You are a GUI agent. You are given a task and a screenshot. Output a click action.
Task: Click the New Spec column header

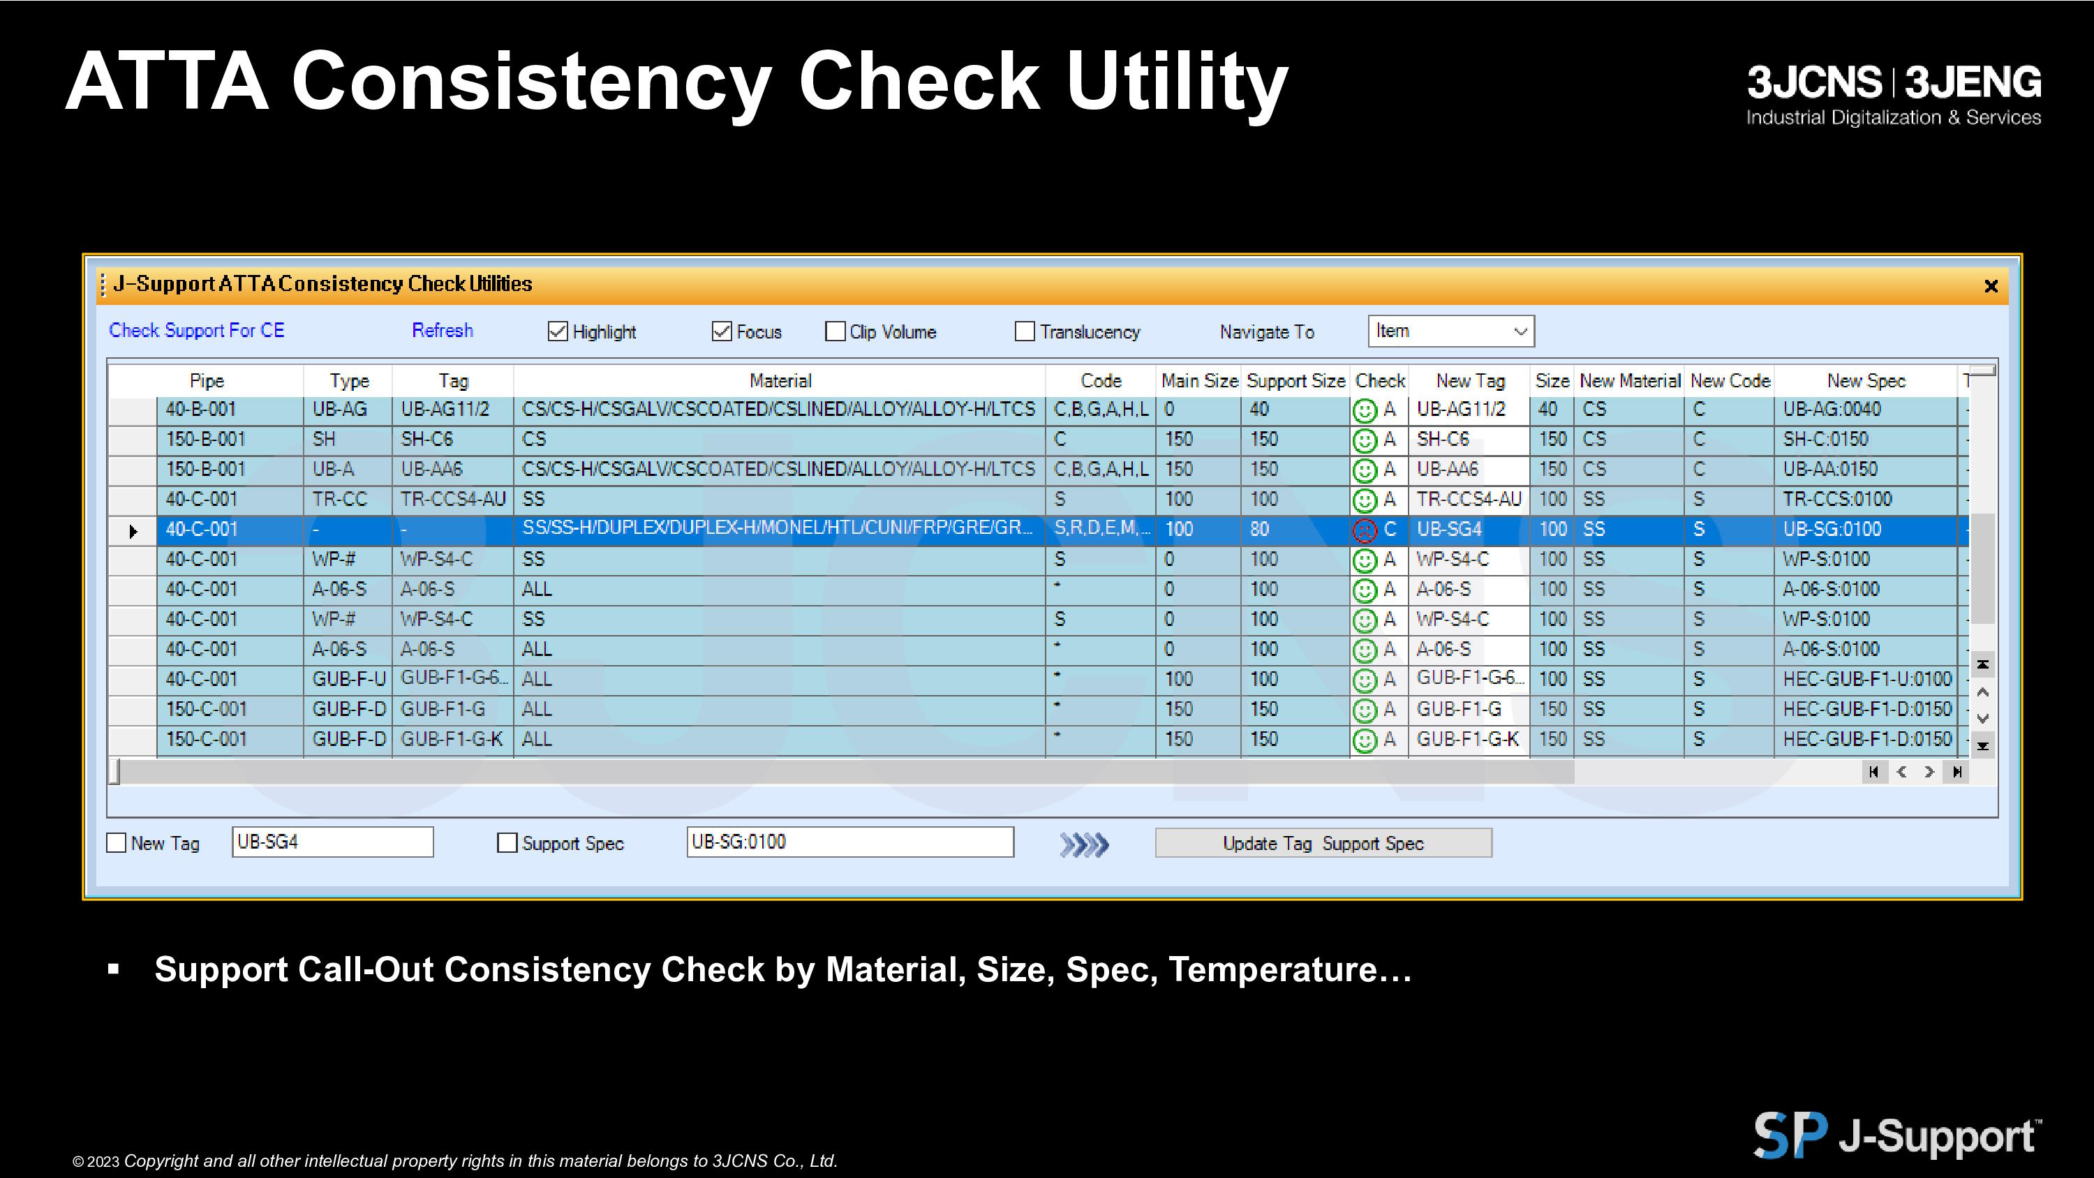(1866, 380)
